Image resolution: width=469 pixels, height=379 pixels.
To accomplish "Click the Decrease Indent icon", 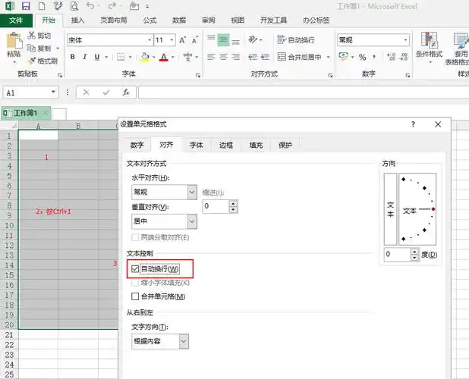I will (x=253, y=57).
